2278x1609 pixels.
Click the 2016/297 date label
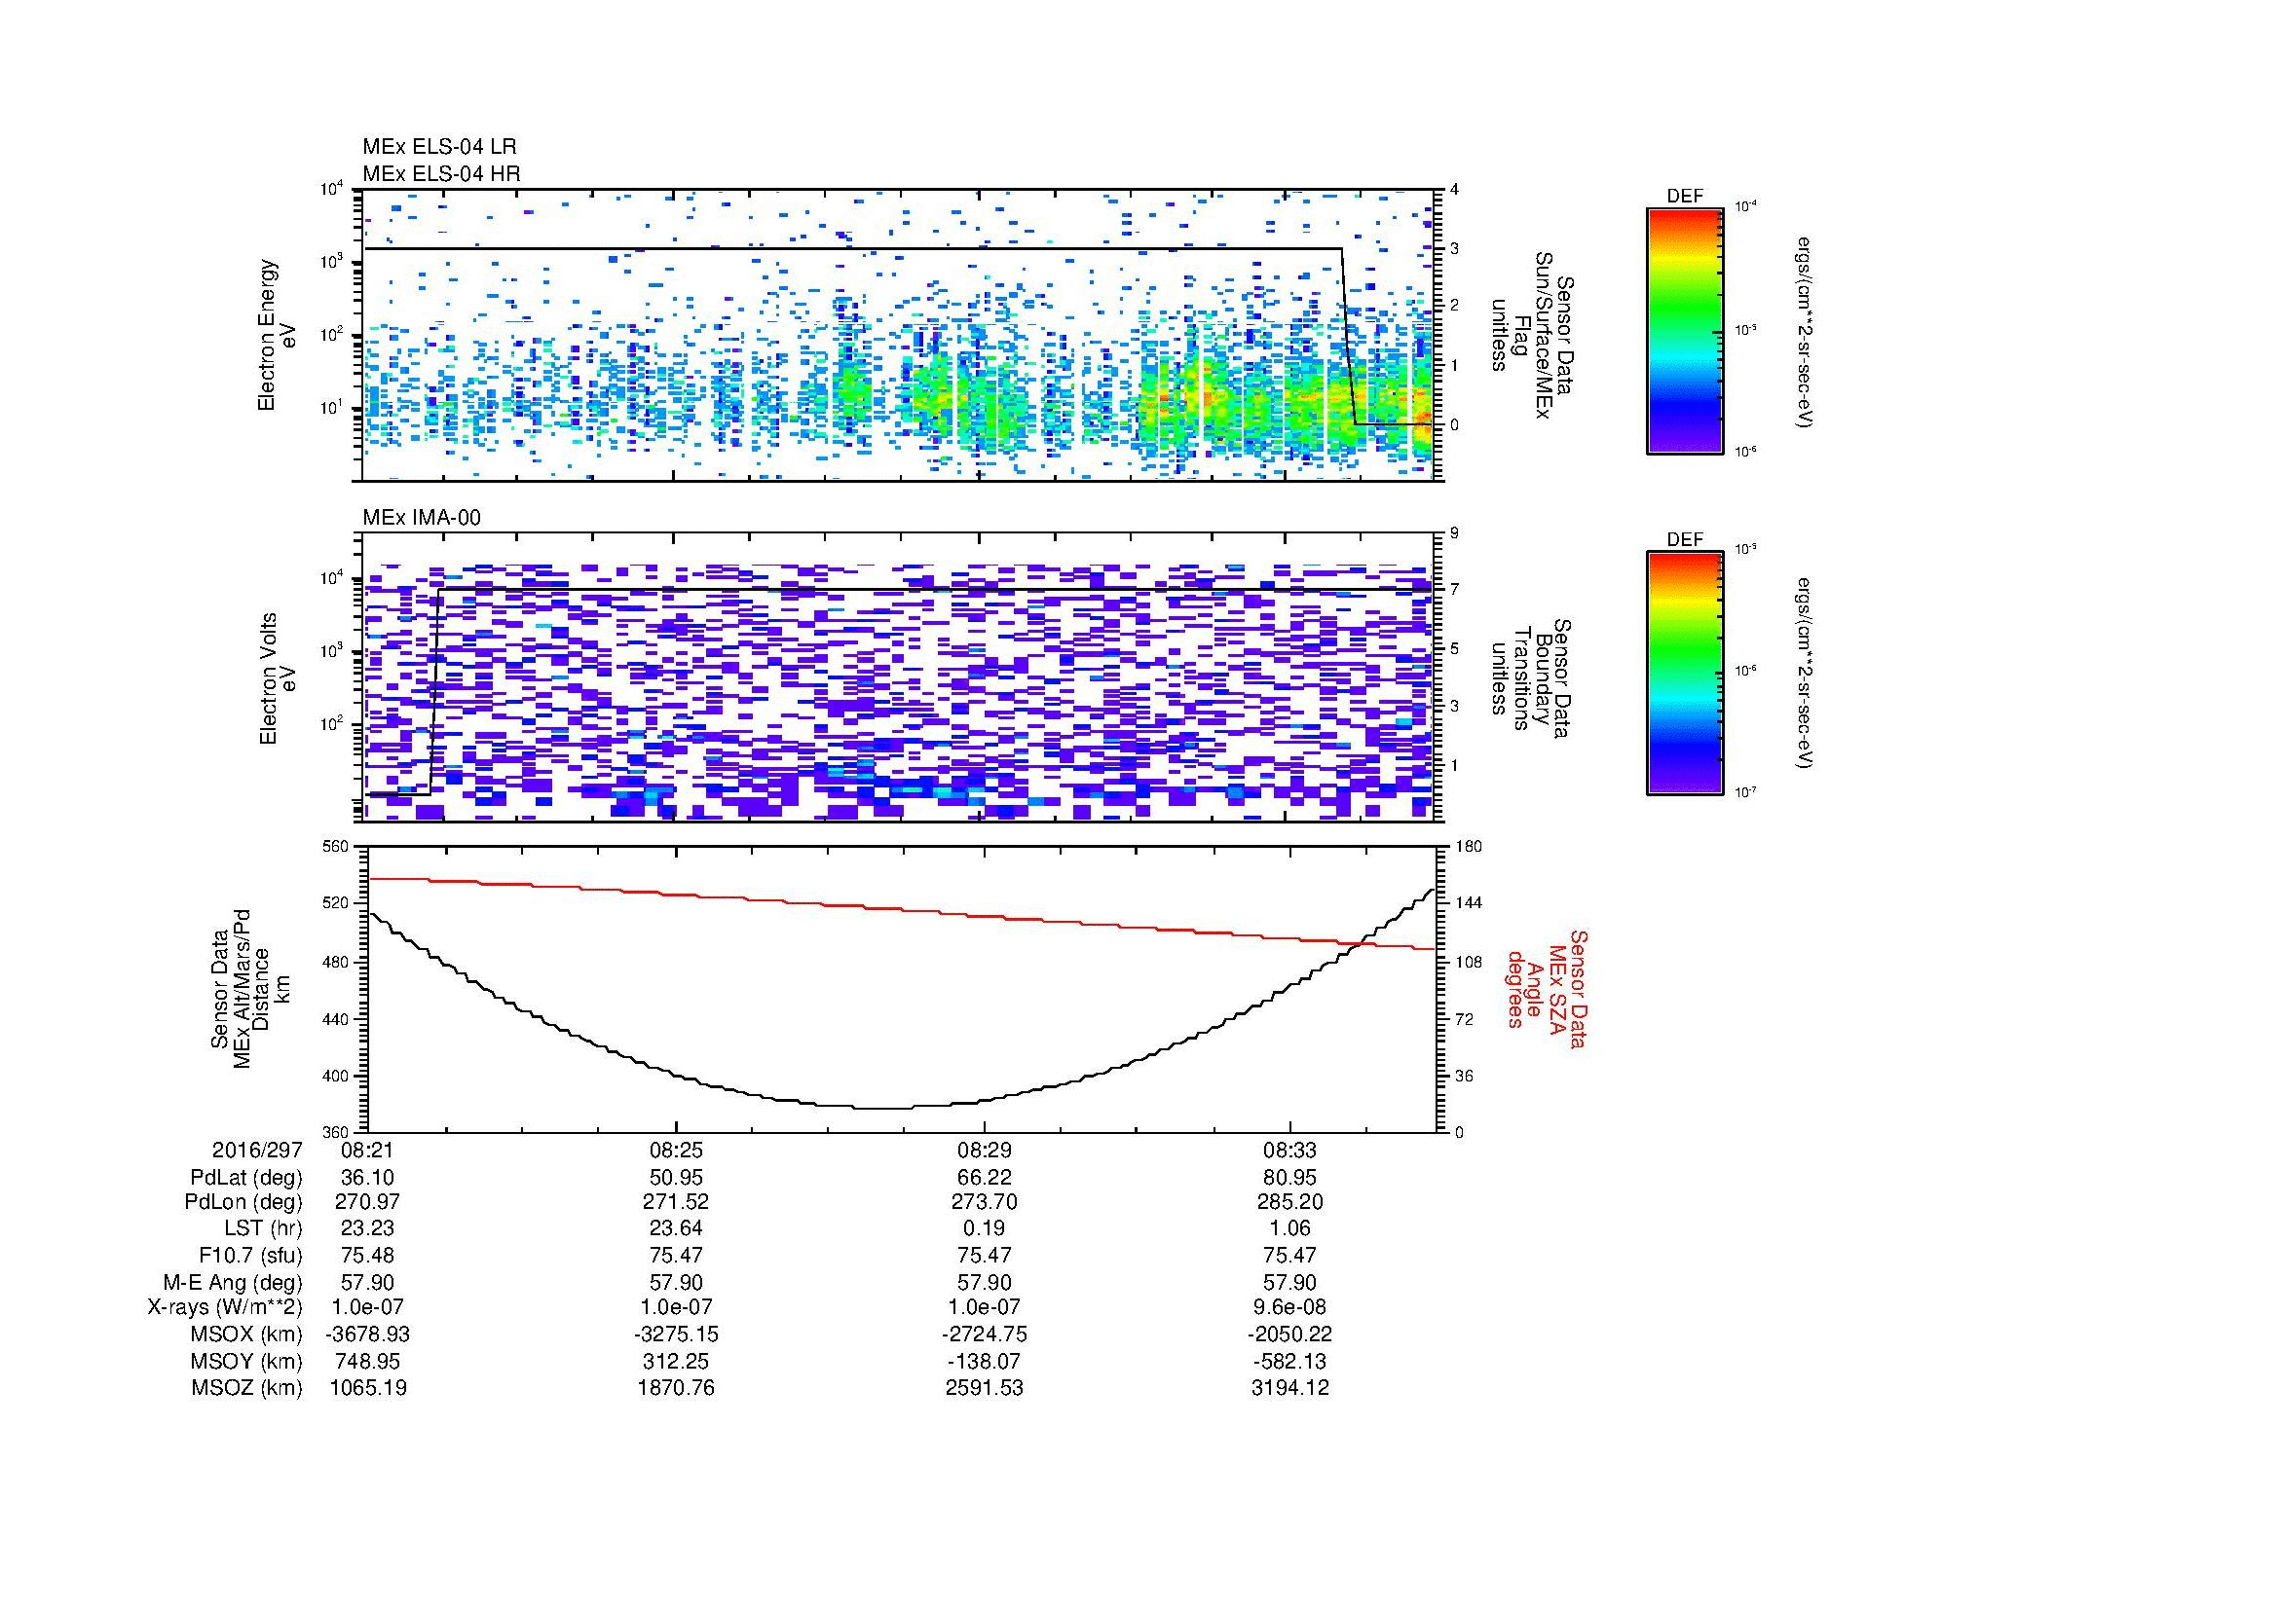[257, 1150]
